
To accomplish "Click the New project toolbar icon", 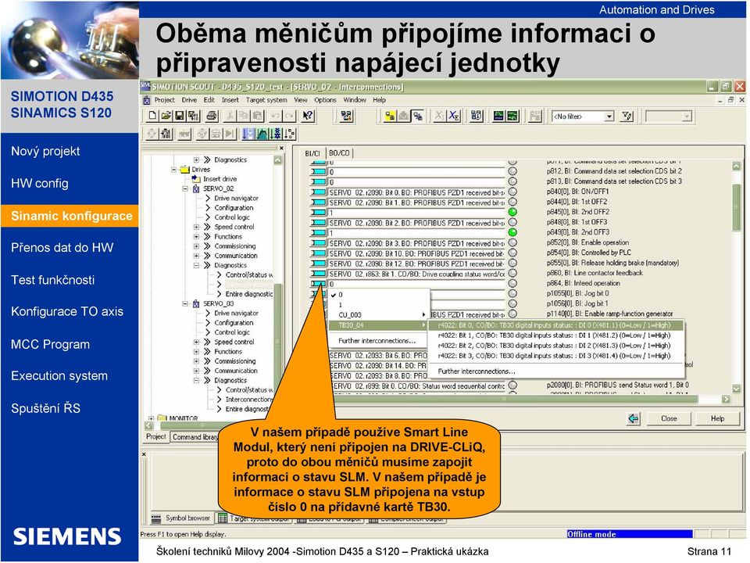I will pos(152,116).
